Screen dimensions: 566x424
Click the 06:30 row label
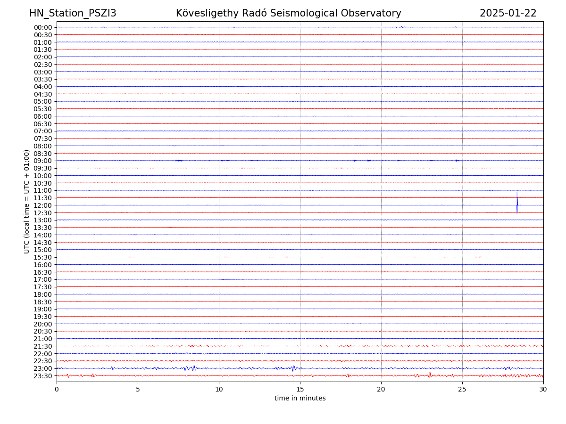pyautogui.click(x=42, y=124)
